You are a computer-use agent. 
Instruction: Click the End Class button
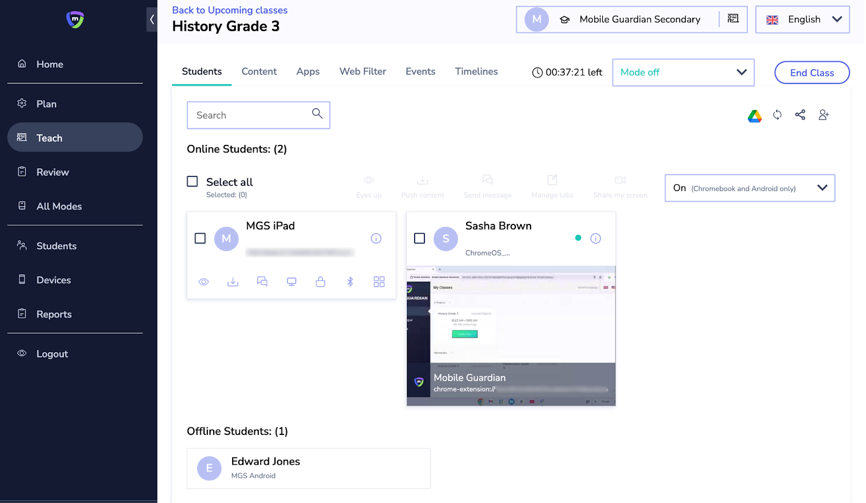tap(811, 73)
